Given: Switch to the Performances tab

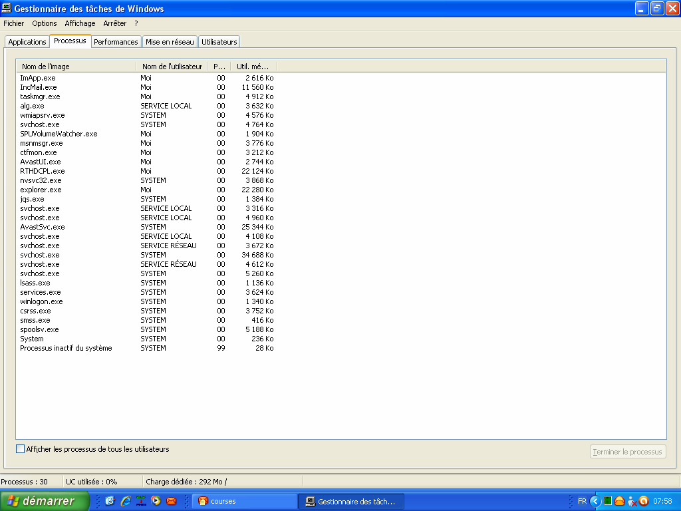Looking at the screenshot, I should [x=116, y=42].
